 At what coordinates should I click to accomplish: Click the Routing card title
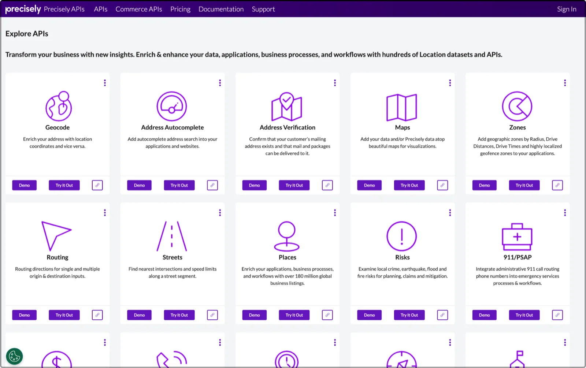click(x=58, y=257)
